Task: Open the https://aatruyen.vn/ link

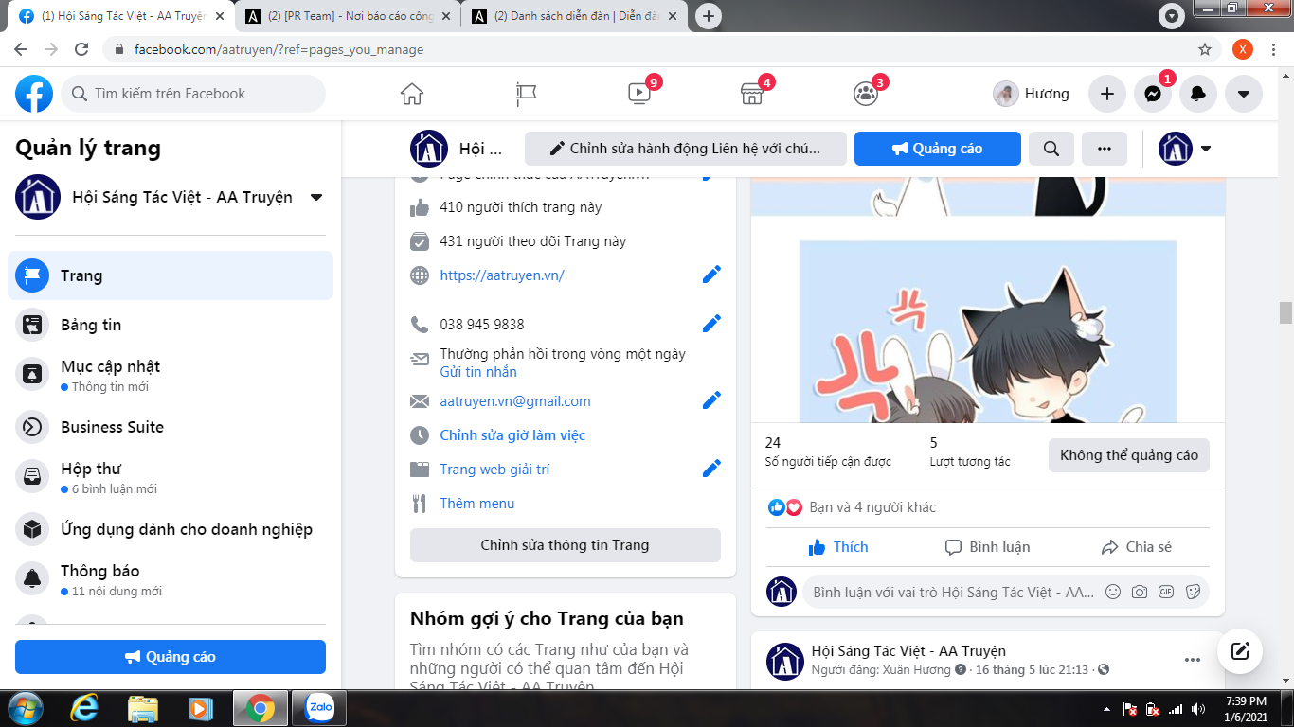Action: pos(502,275)
